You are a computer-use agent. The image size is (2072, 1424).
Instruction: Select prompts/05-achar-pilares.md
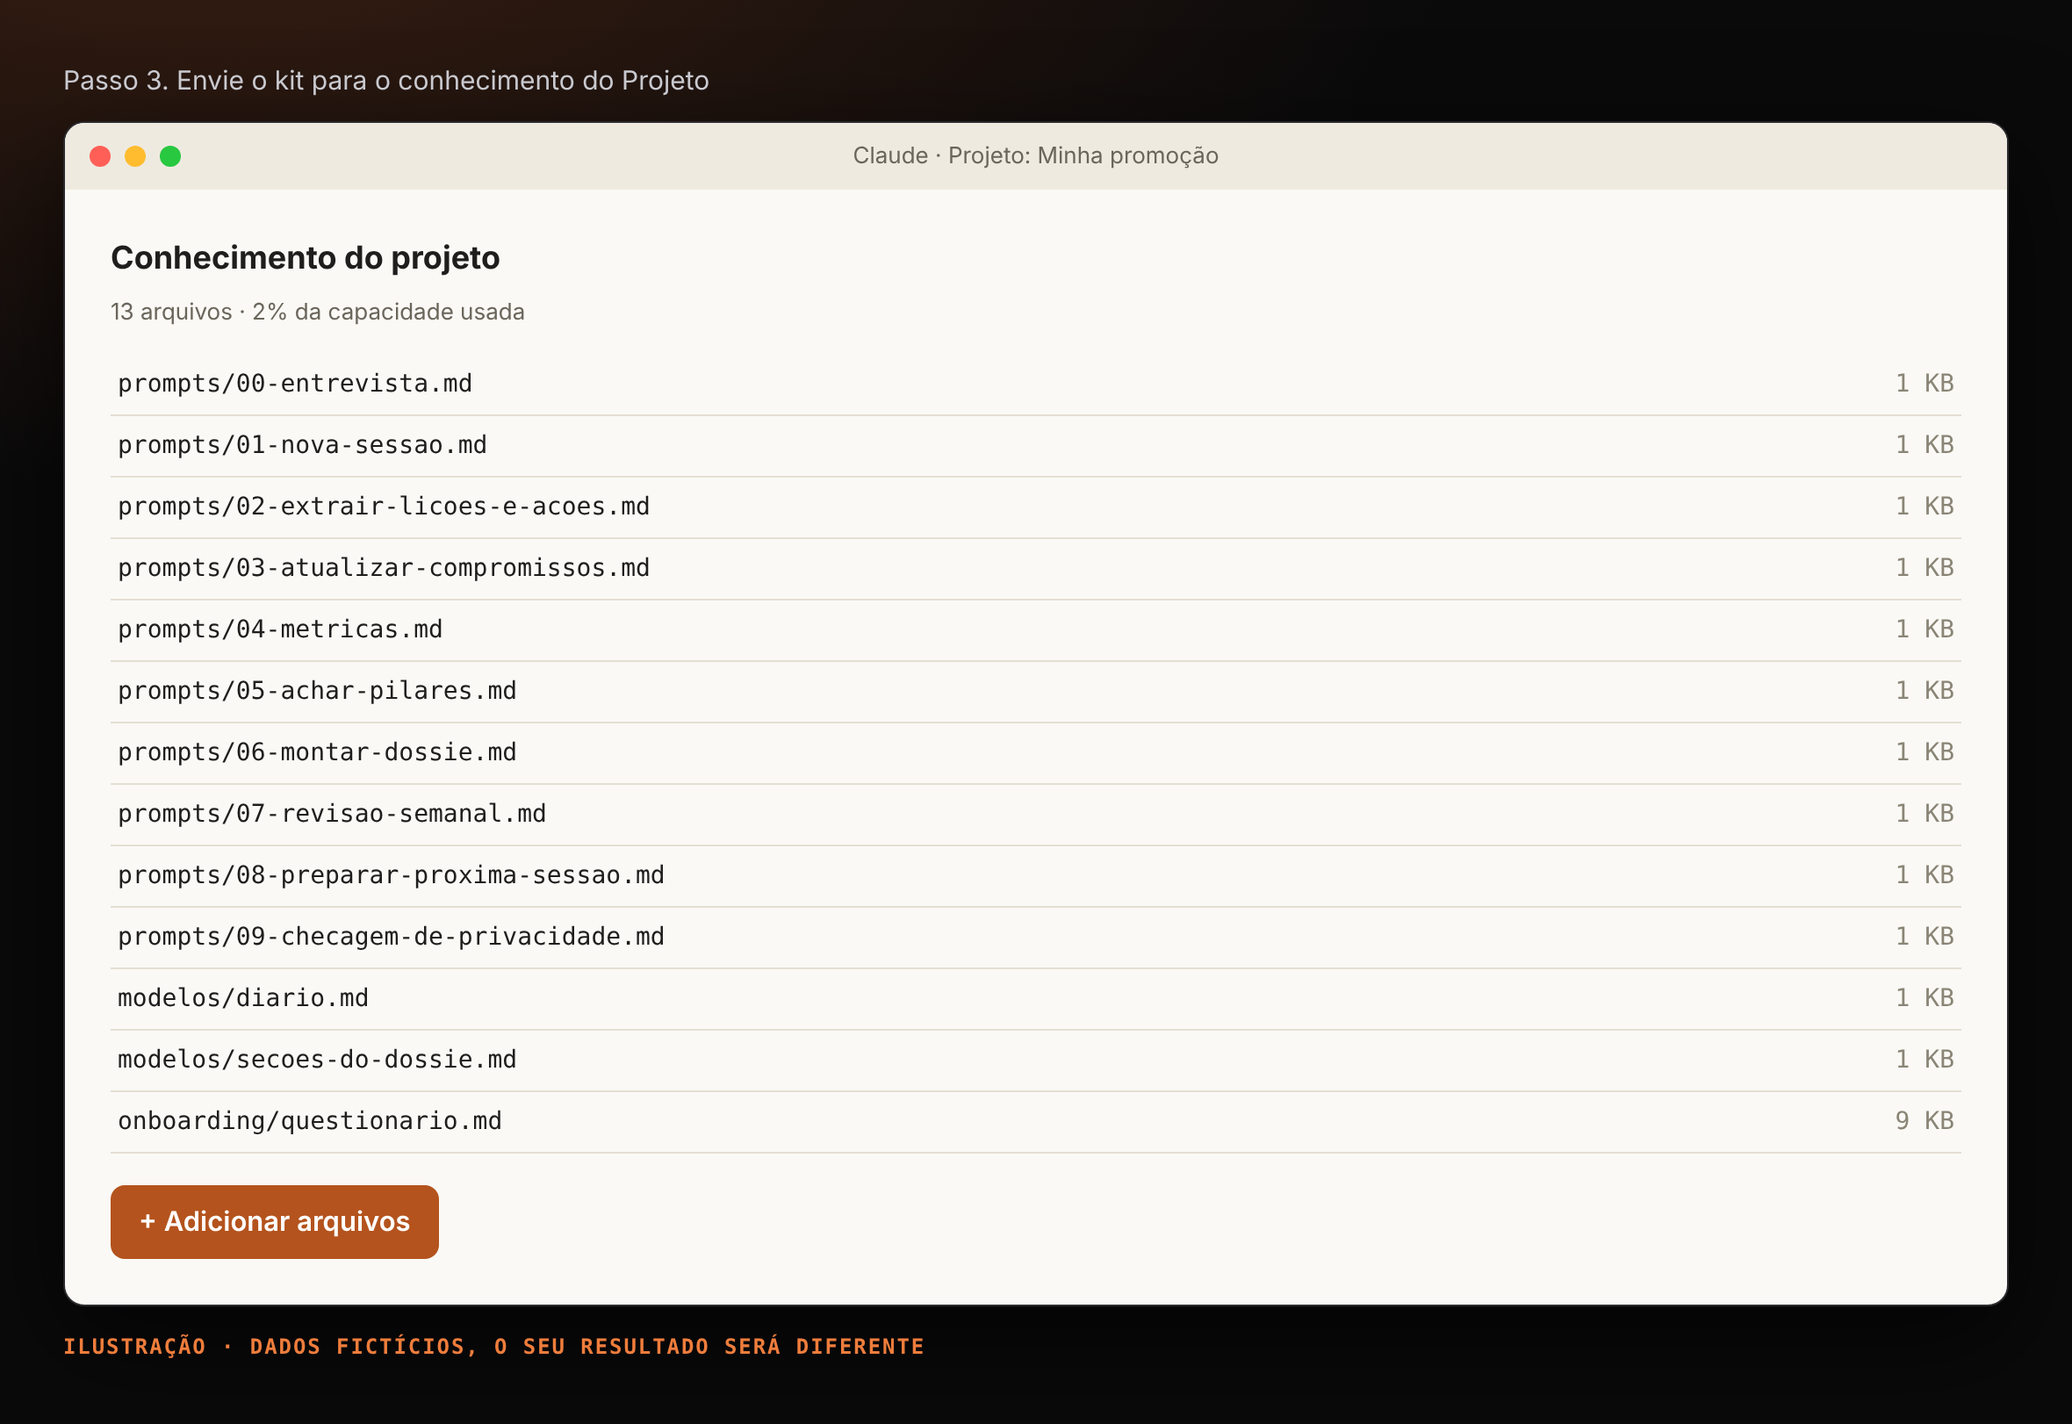pyautogui.click(x=1035, y=693)
